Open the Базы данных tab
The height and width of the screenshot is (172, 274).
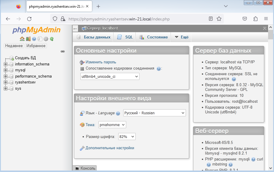(93, 37)
